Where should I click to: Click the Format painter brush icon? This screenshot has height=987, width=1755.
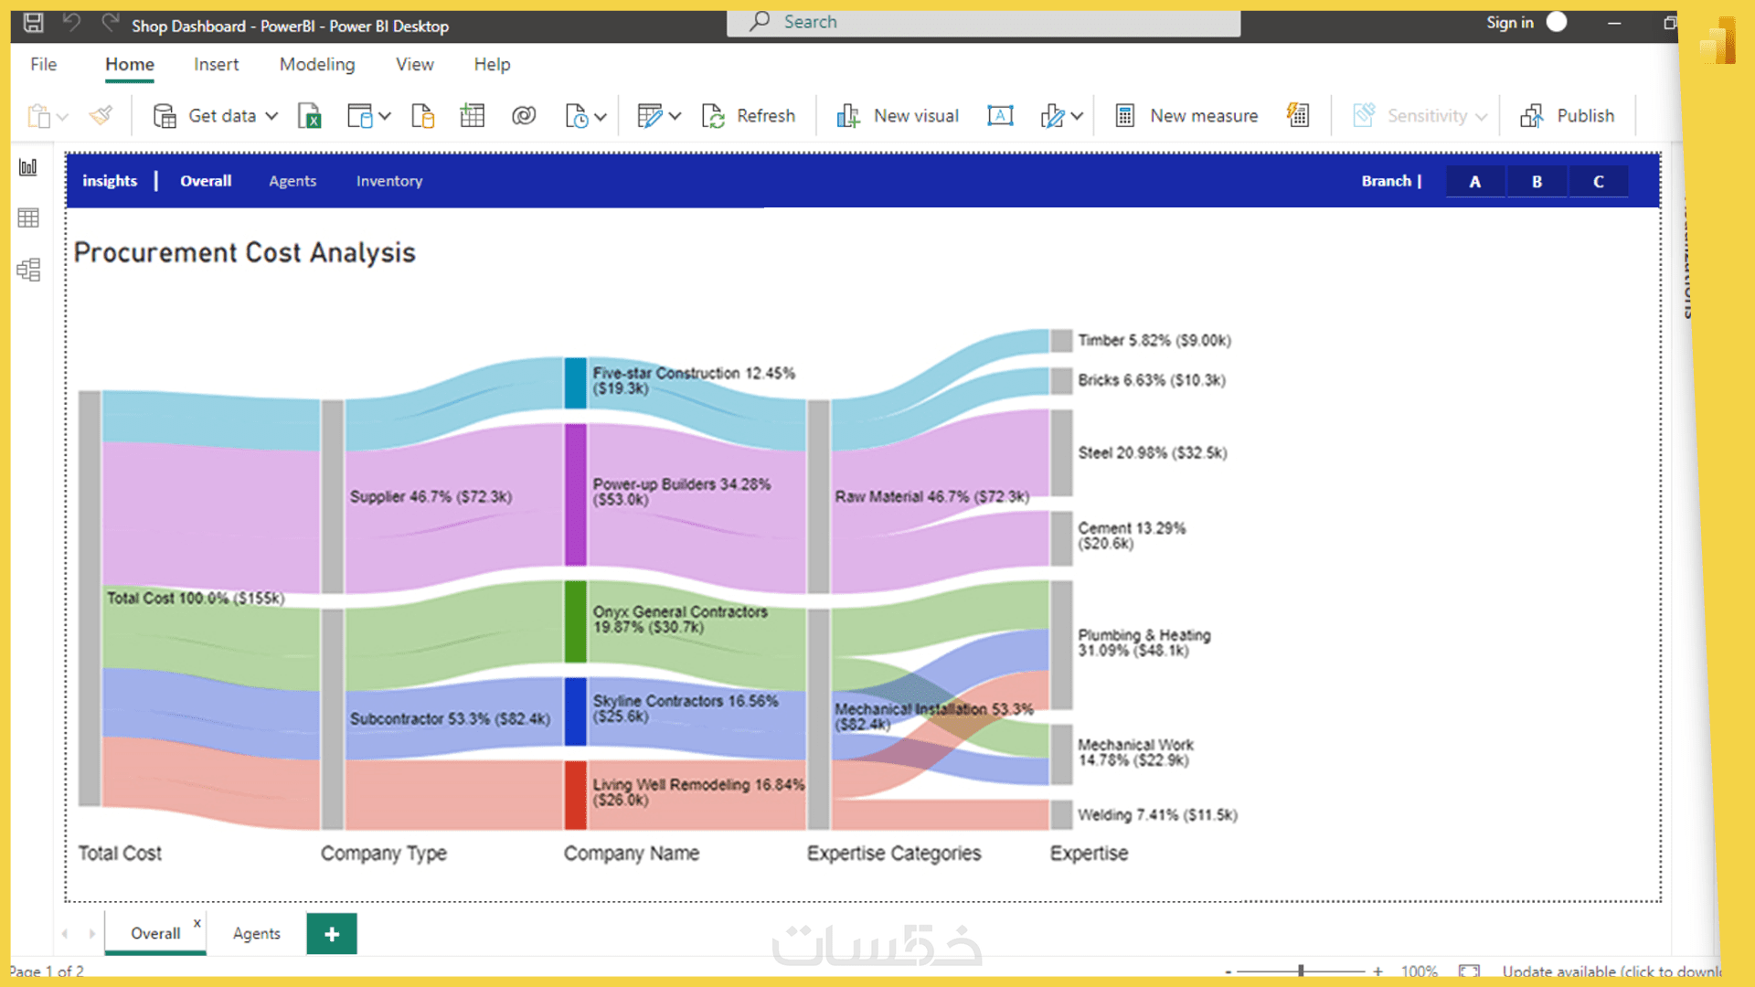101,115
